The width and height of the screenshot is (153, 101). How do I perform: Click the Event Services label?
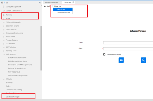[x=11, y=30]
